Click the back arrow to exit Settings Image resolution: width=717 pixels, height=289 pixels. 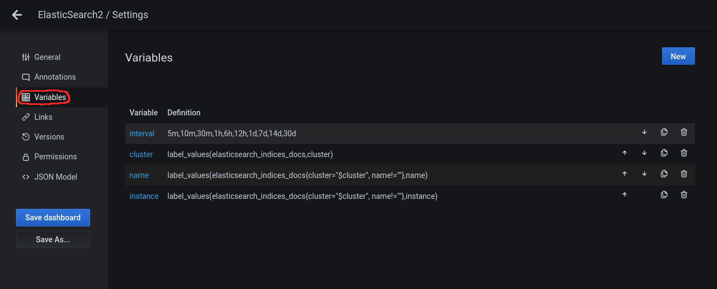click(x=17, y=15)
